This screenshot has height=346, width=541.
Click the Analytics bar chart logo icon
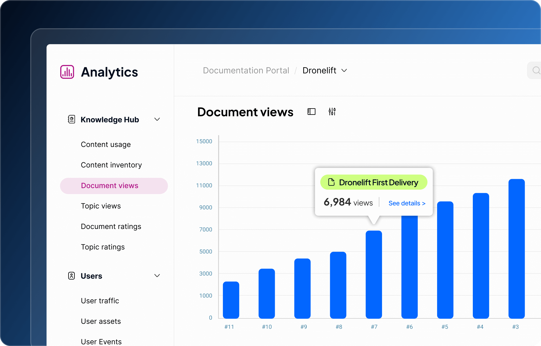coord(67,72)
